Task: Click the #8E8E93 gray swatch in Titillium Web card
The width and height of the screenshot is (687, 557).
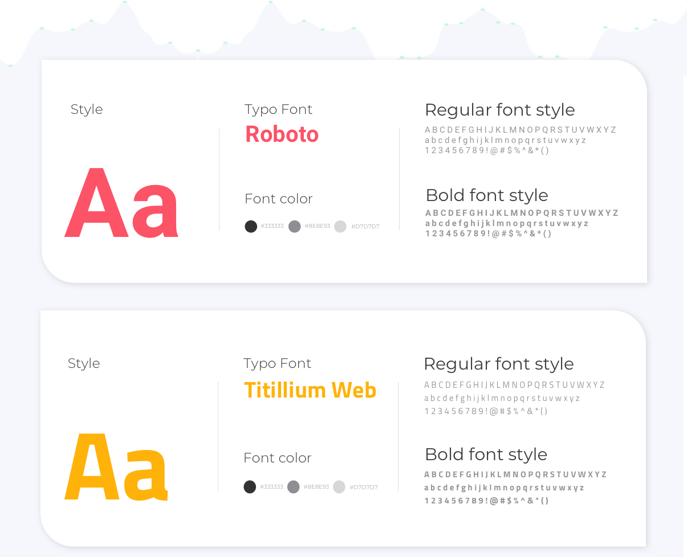Action: tap(294, 487)
